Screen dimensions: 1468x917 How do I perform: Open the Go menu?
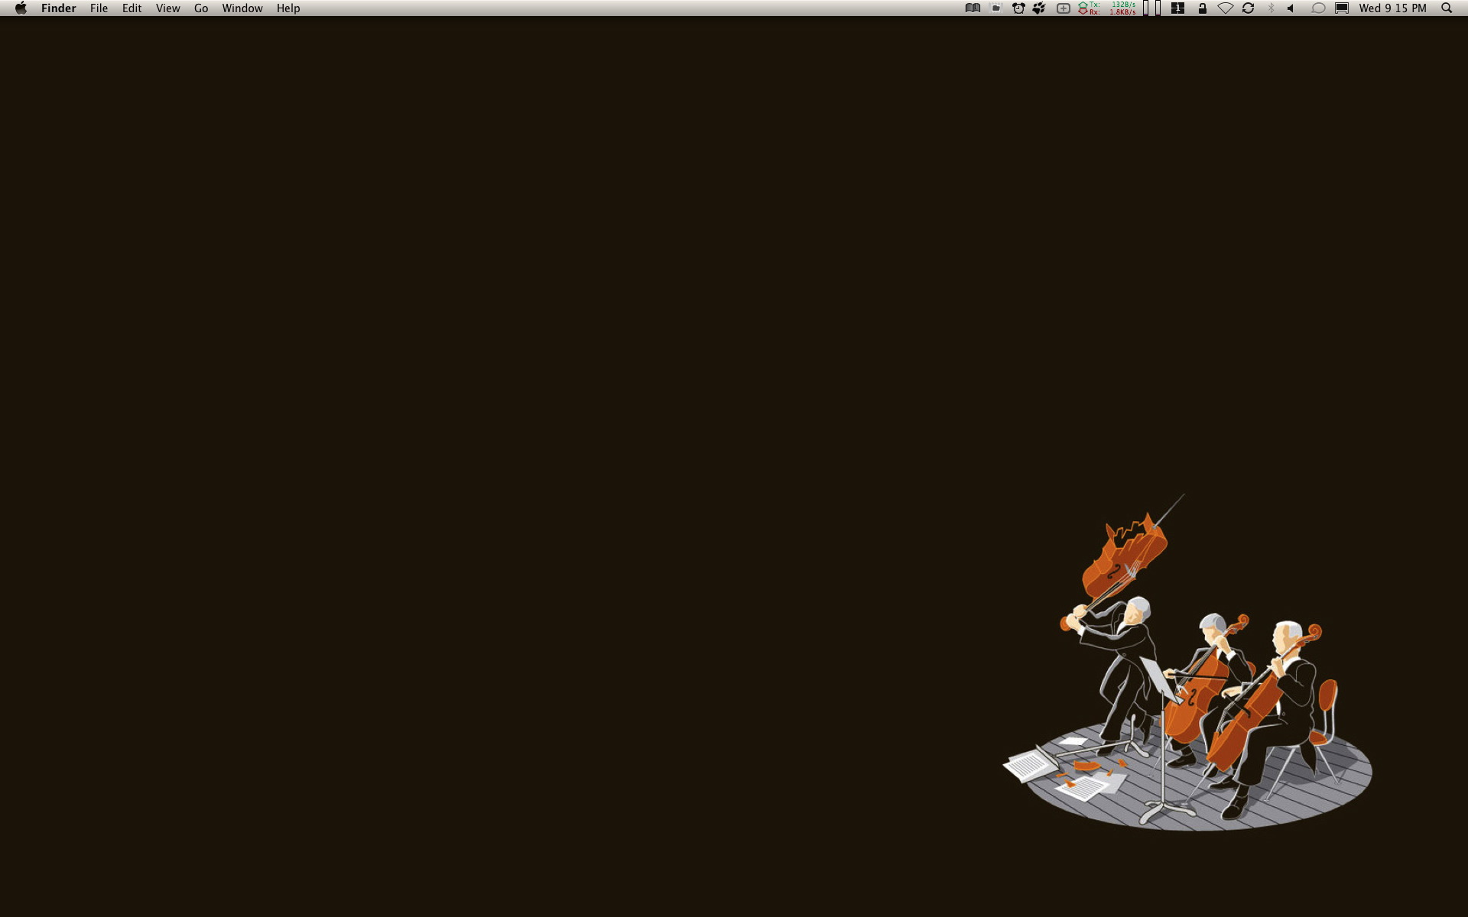click(x=201, y=8)
